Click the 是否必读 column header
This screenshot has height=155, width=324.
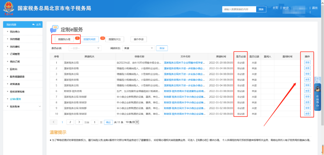[x=241, y=56]
